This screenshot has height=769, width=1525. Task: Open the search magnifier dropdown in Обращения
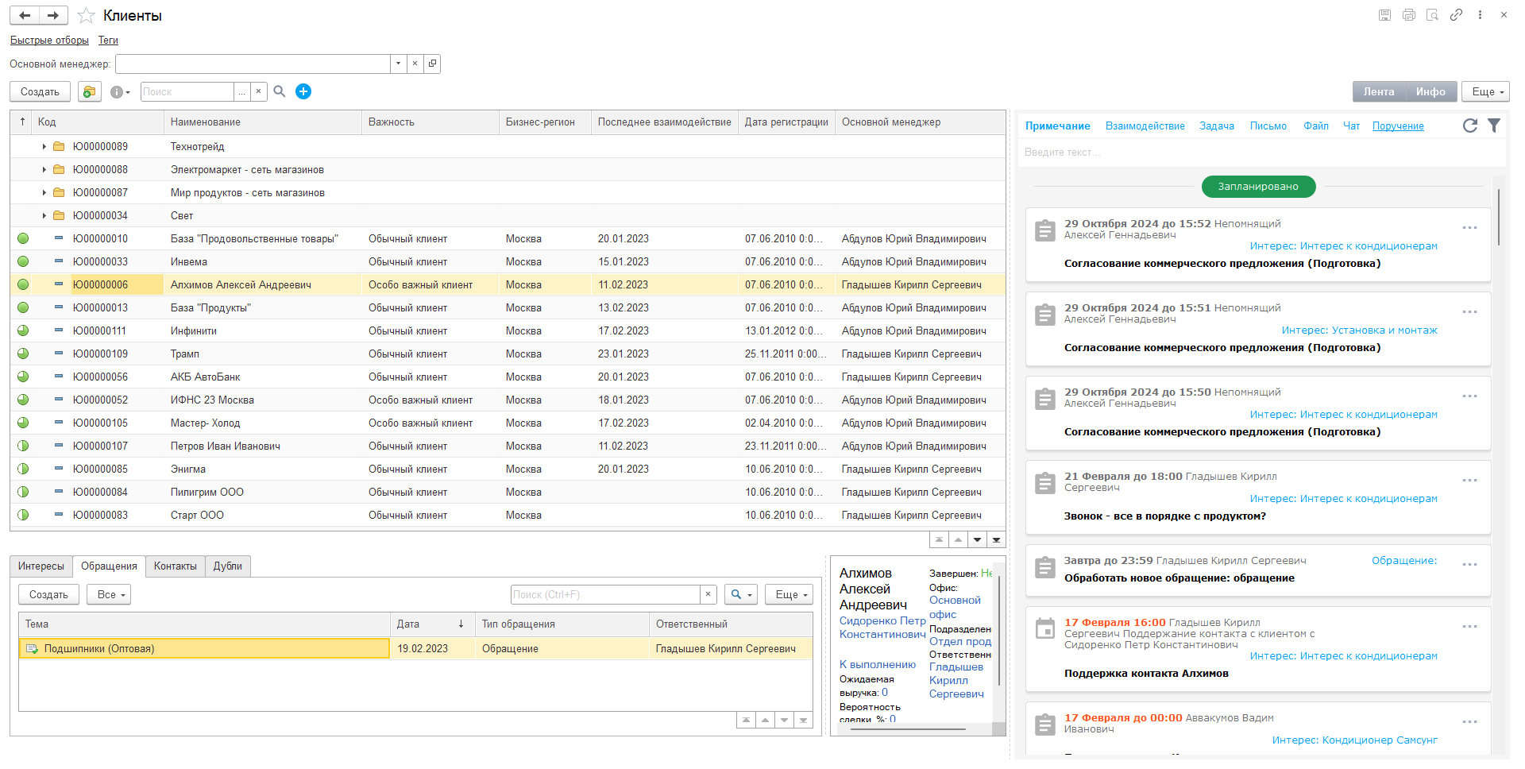click(740, 594)
